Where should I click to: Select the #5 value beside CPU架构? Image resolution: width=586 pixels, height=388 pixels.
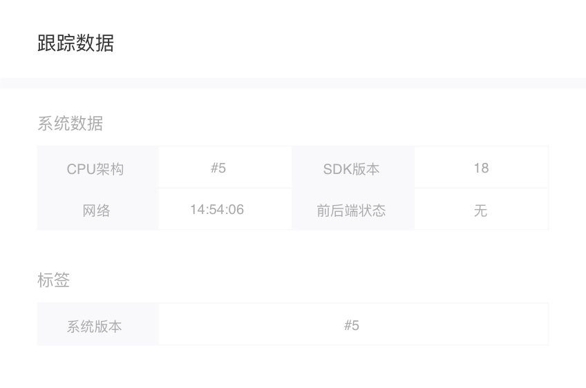tap(225, 167)
